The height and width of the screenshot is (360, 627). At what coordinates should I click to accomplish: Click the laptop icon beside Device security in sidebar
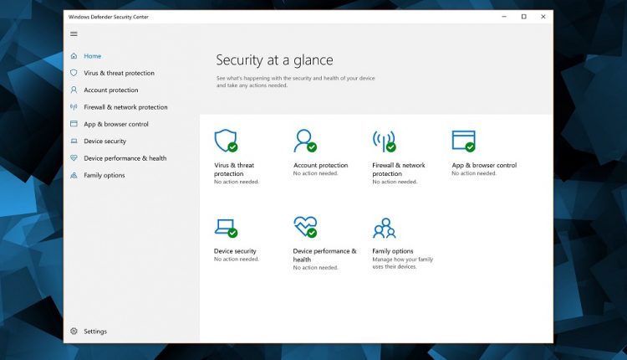pos(74,141)
